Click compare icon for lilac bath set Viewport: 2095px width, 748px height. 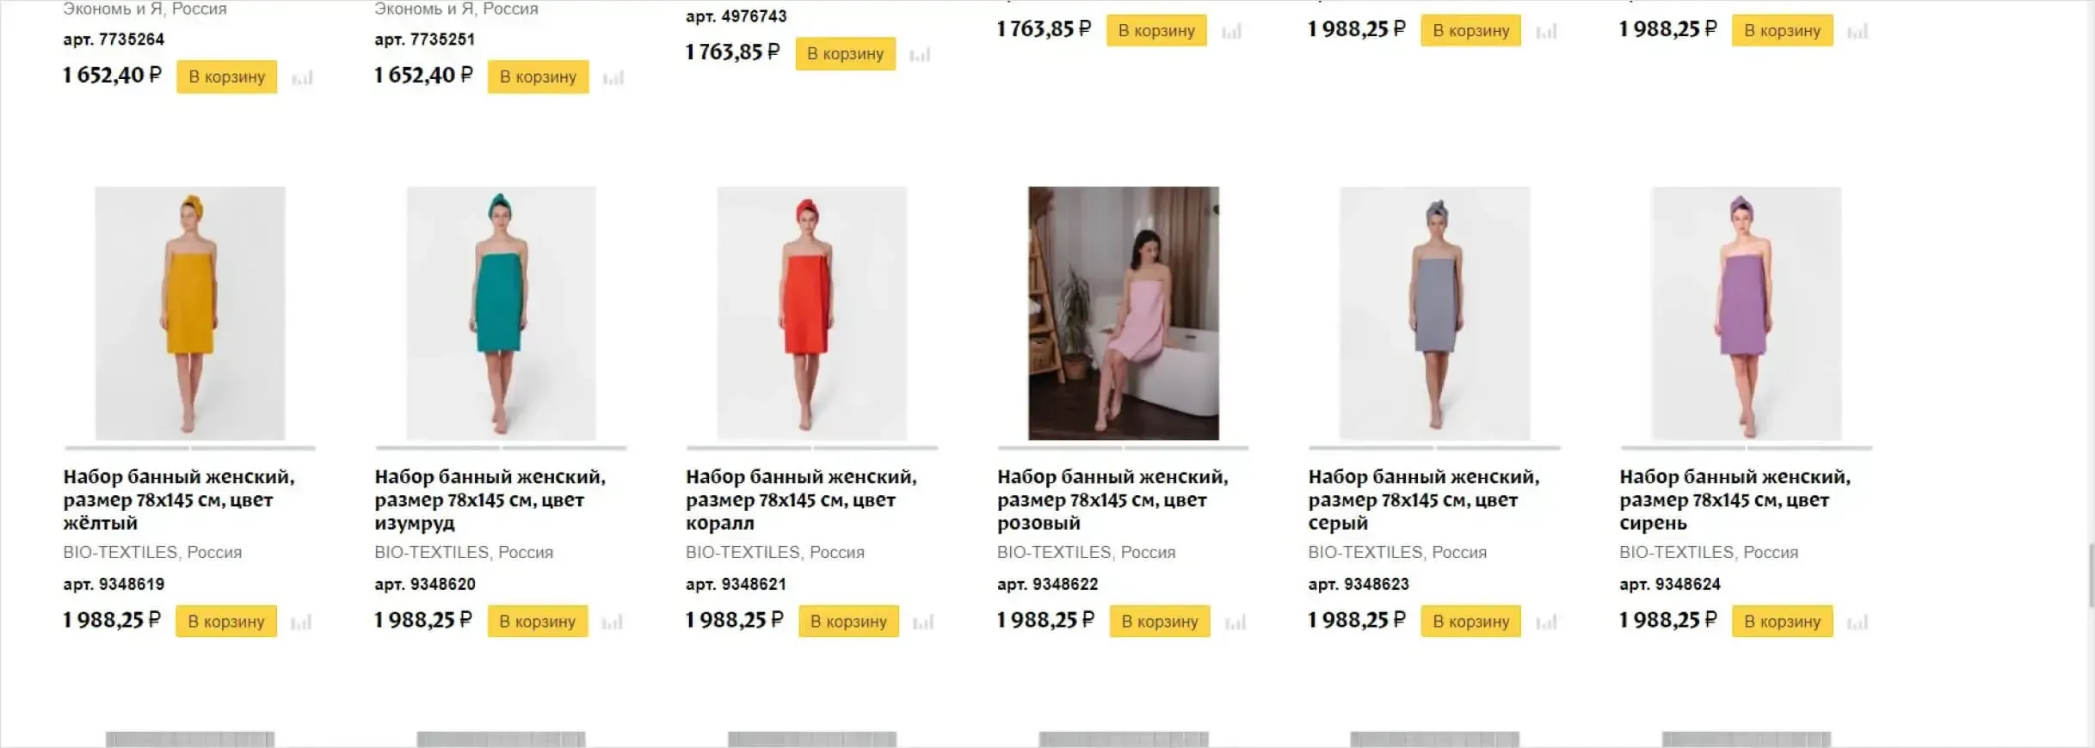[1858, 622]
